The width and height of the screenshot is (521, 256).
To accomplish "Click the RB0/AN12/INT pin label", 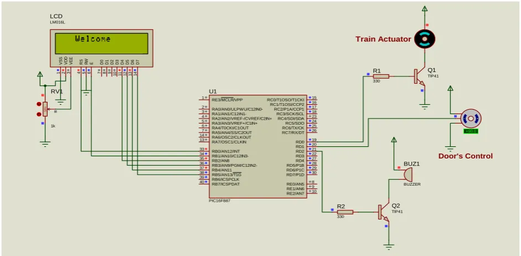I will [225, 151].
